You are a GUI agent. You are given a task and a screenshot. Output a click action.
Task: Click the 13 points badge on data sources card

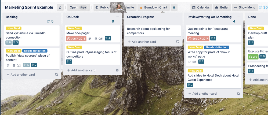[27, 65]
